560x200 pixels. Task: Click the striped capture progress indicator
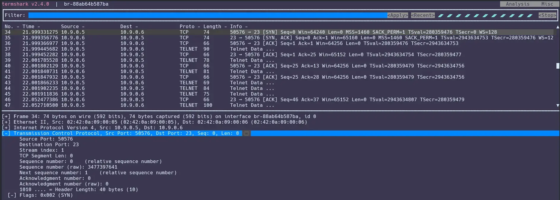485,15
